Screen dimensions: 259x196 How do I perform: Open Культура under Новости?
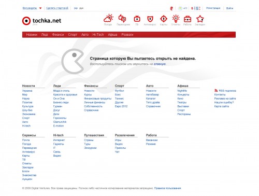point(27,106)
